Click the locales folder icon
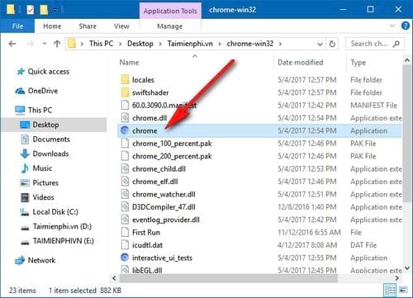 125,80
